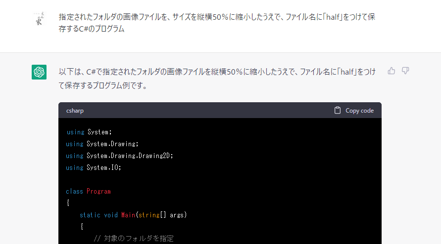Click the 'static void' keywords
441x244 pixels.
(98, 215)
